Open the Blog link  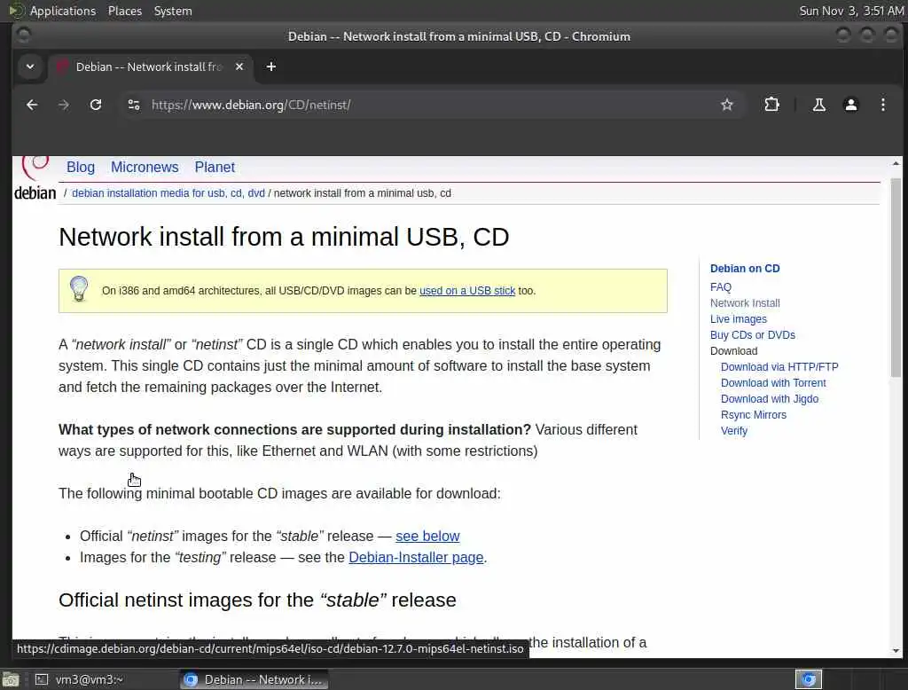81,168
